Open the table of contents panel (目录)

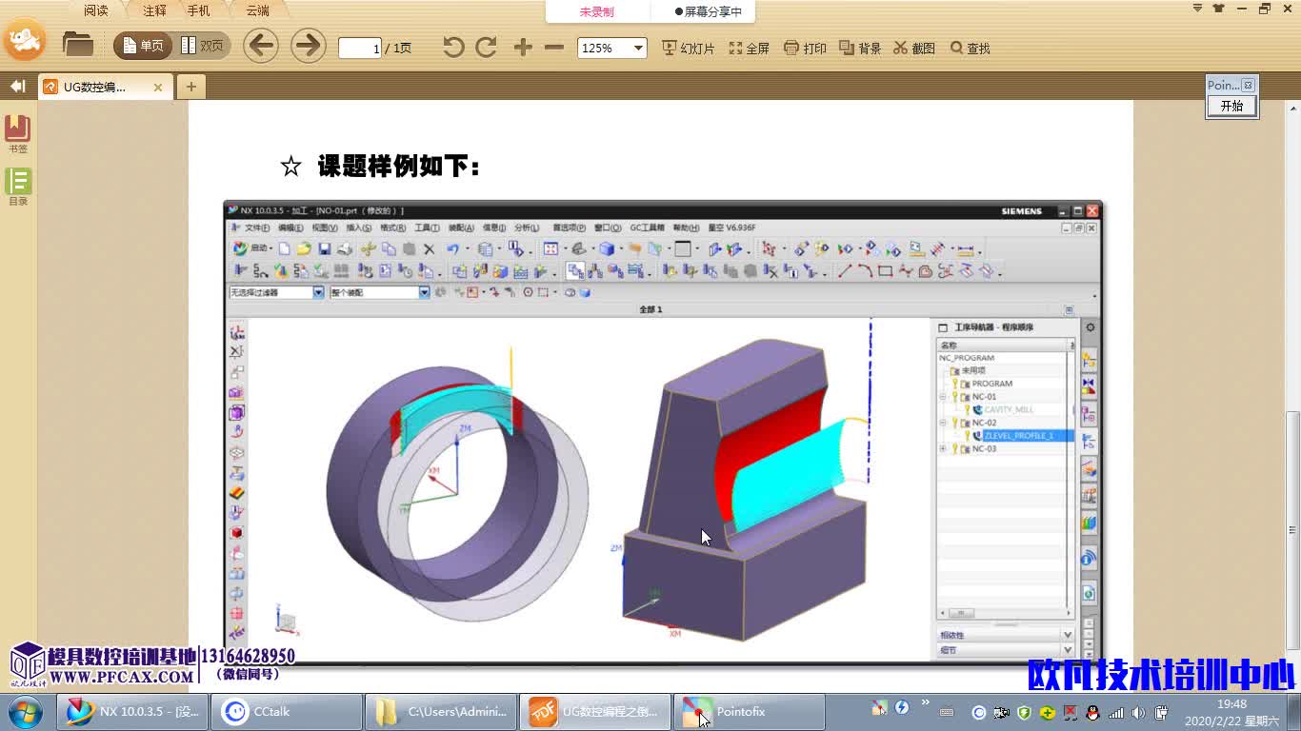coord(17,187)
